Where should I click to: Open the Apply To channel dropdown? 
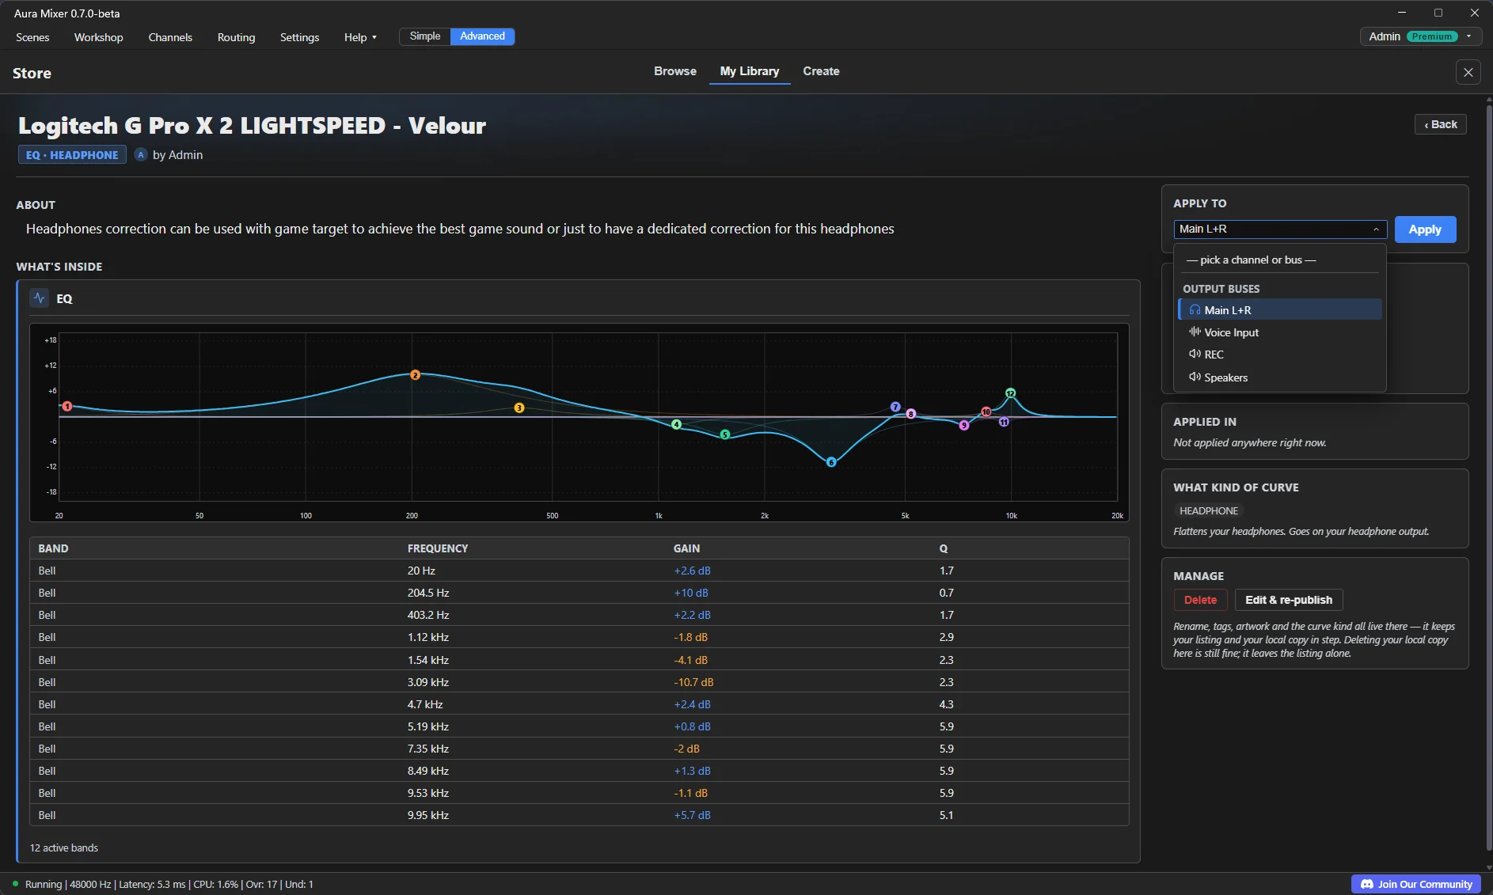pyautogui.click(x=1280, y=229)
